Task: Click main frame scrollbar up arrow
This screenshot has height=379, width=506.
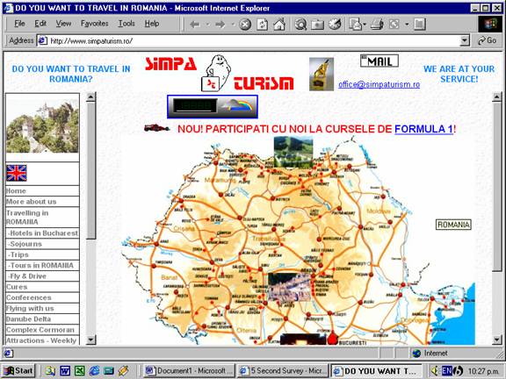Action: tap(497, 97)
